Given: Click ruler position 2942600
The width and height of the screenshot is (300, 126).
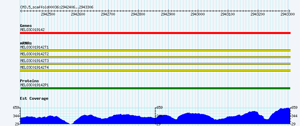Looking at the screenshot, I should click(78, 14).
